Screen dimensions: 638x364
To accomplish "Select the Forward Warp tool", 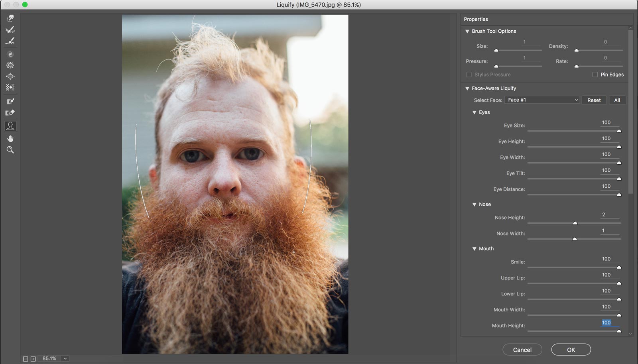I will [10, 18].
